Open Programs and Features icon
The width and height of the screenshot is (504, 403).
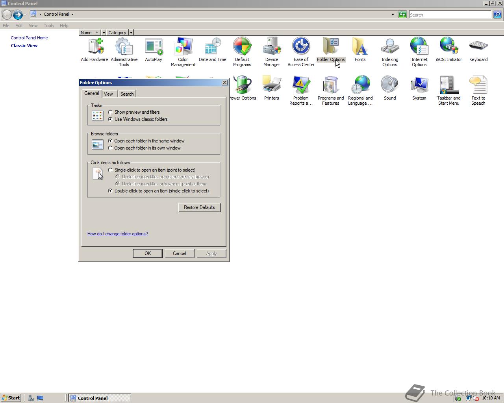(331, 91)
